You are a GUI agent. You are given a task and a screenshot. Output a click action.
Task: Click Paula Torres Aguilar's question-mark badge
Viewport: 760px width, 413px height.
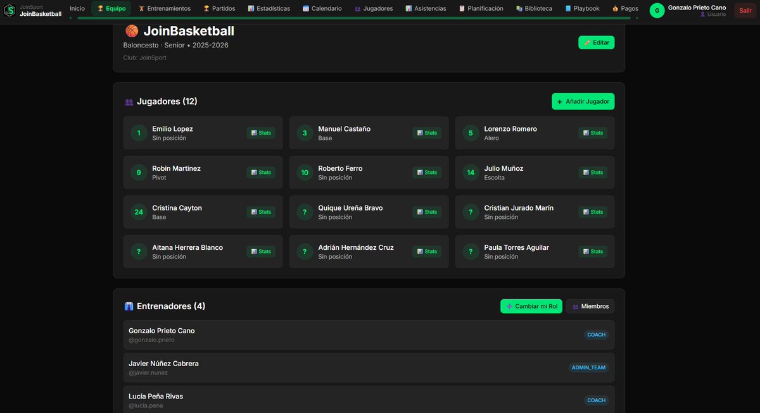471,251
